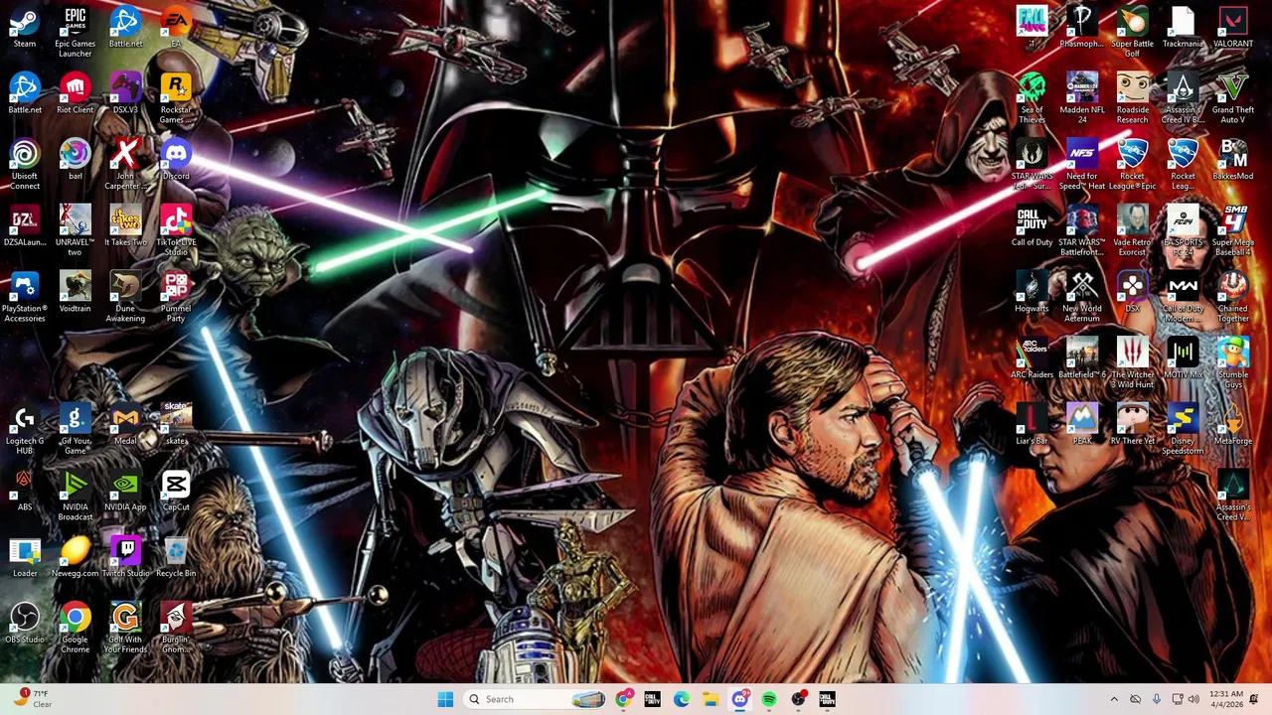Select the Discord desktop shortcut

[176, 161]
